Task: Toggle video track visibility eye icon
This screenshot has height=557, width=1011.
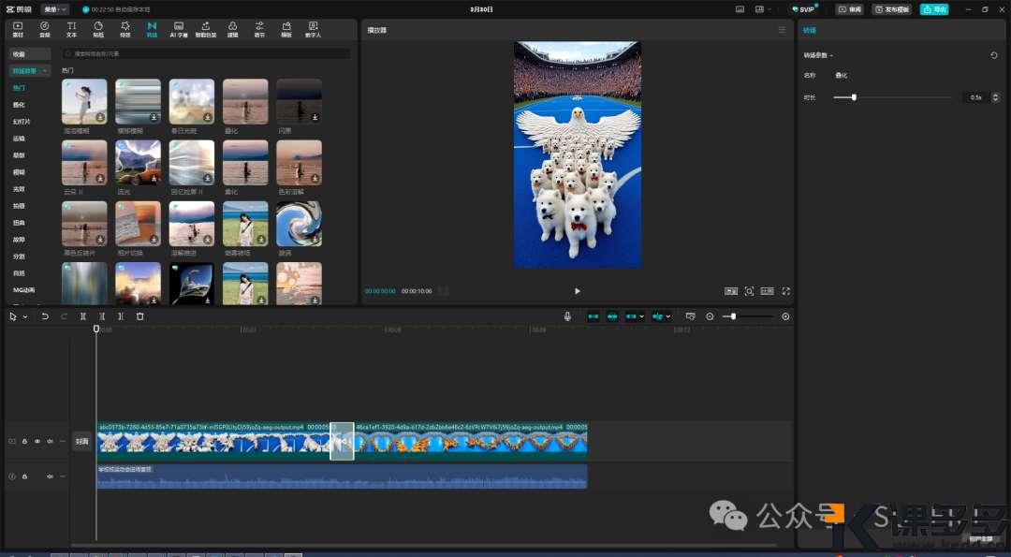Action: pyautogui.click(x=37, y=441)
